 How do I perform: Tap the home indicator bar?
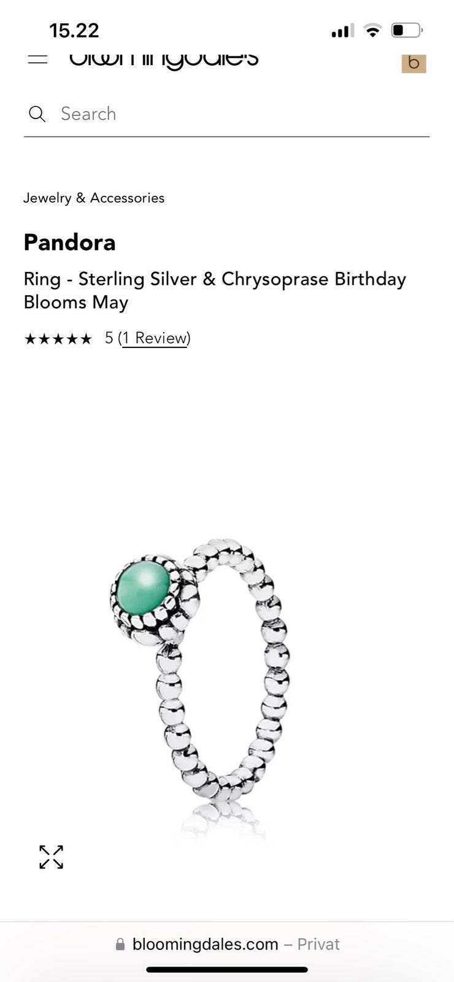coord(227,970)
